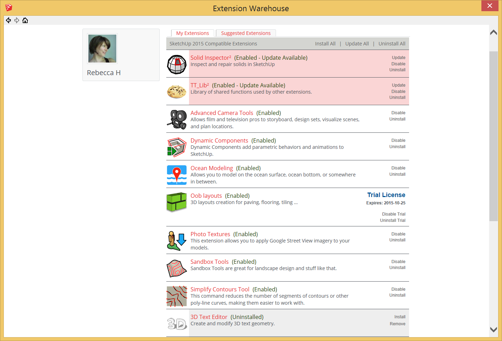Image resolution: width=502 pixels, height=341 pixels.
Task: Switch to the Suggested Extensions tab
Action: tap(246, 33)
